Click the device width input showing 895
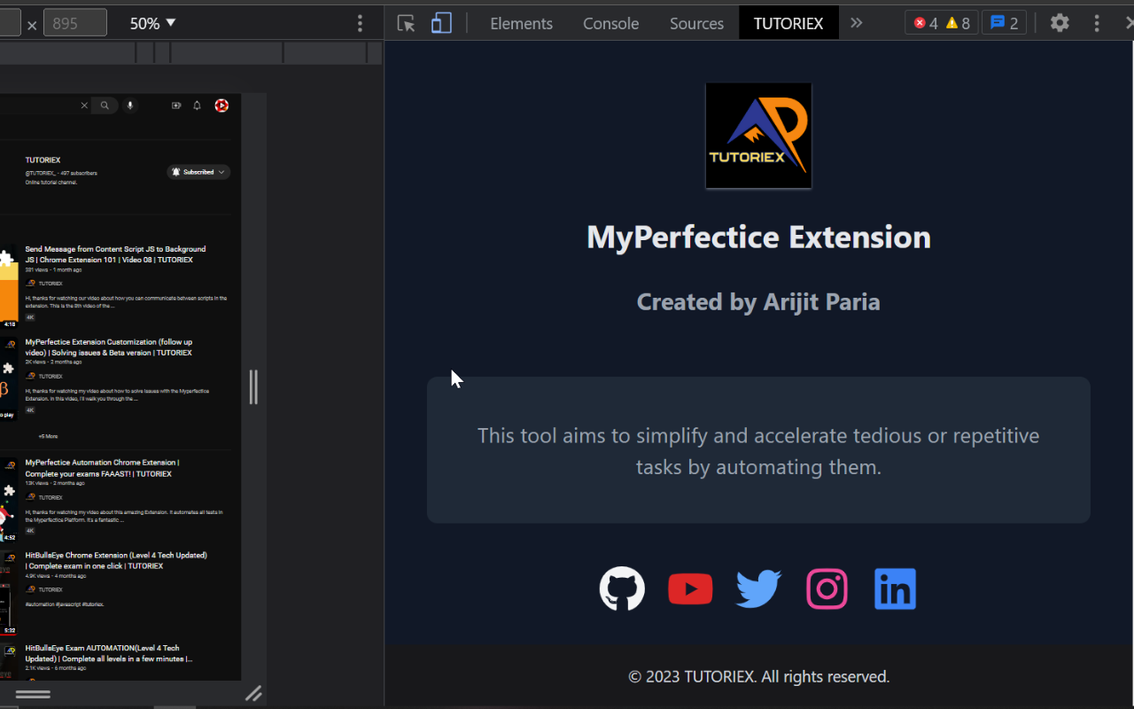This screenshot has width=1134, height=709. click(74, 22)
